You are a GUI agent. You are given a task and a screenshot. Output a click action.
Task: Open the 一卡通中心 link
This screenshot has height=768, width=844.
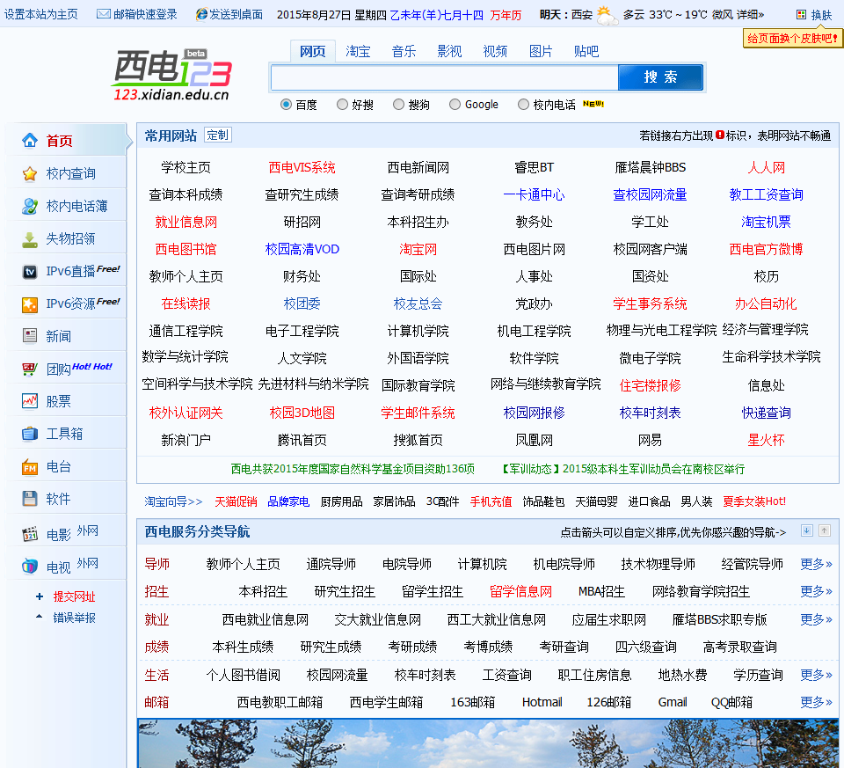534,195
